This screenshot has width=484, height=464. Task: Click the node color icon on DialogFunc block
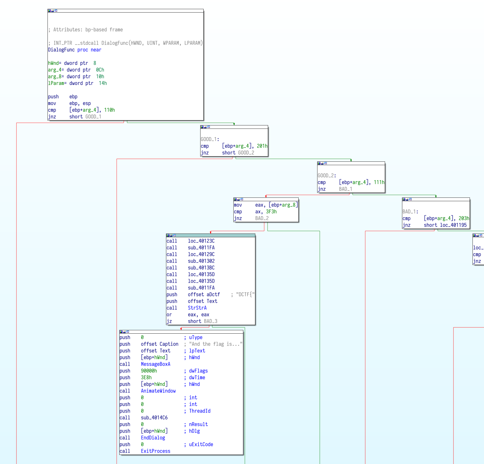tap(49, 11)
